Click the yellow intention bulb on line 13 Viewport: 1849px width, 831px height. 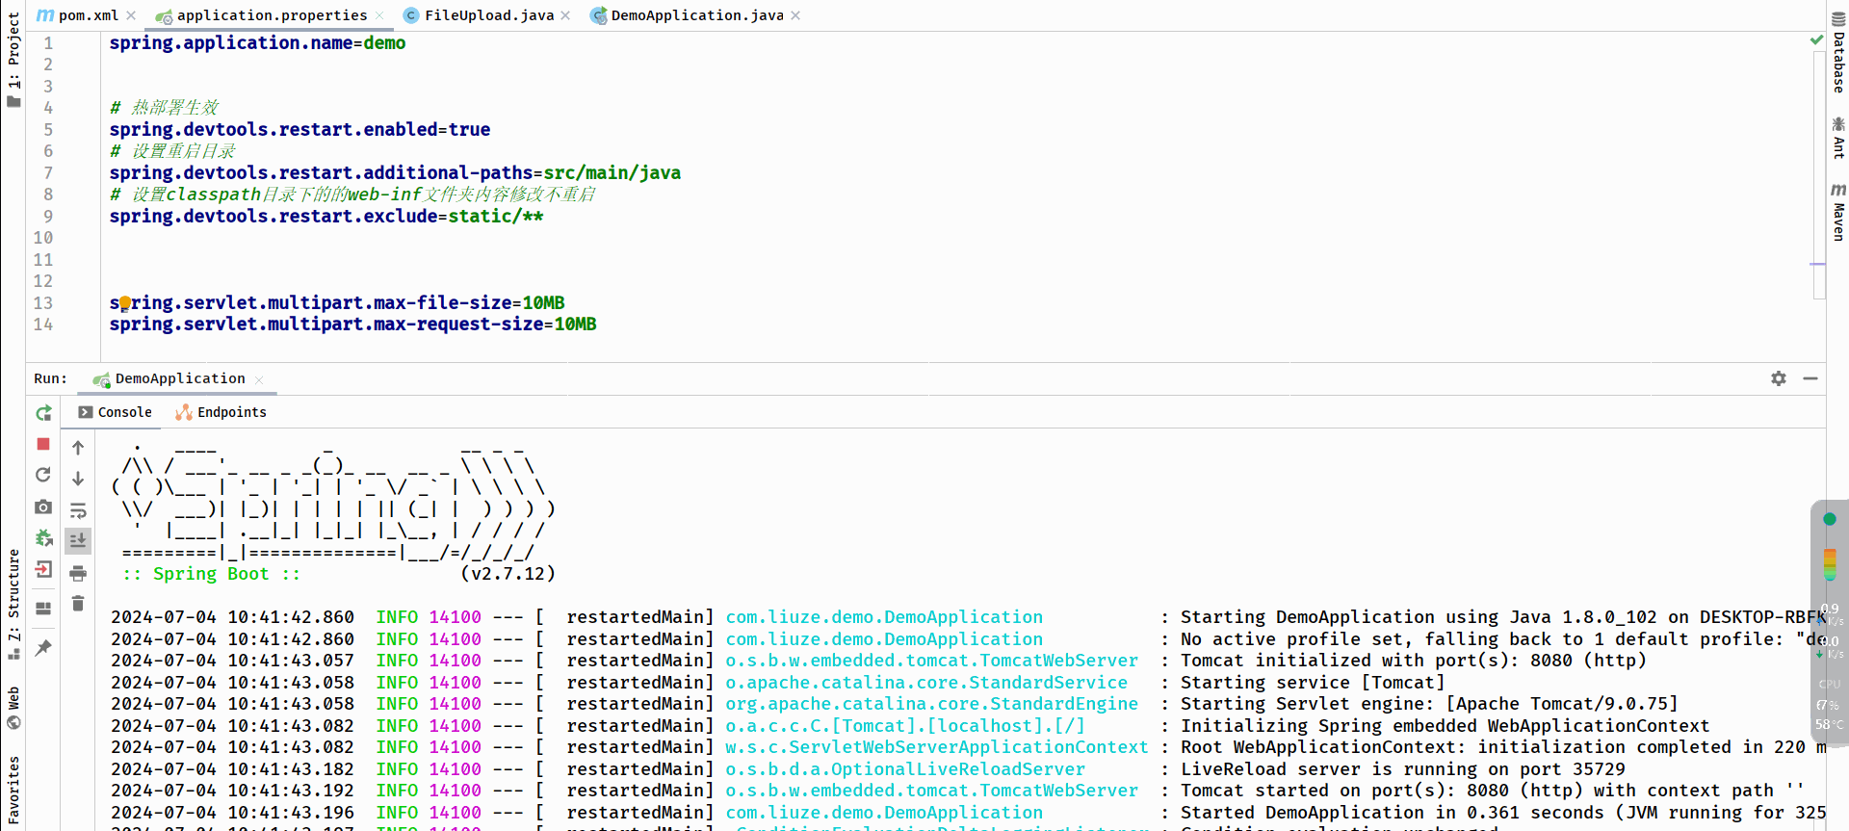[x=124, y=303]
